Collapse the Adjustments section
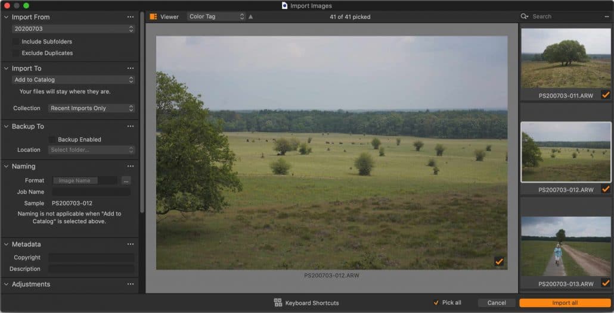Image resolution: width=614 pixels, height=313 pixels. tap(7, 284)
